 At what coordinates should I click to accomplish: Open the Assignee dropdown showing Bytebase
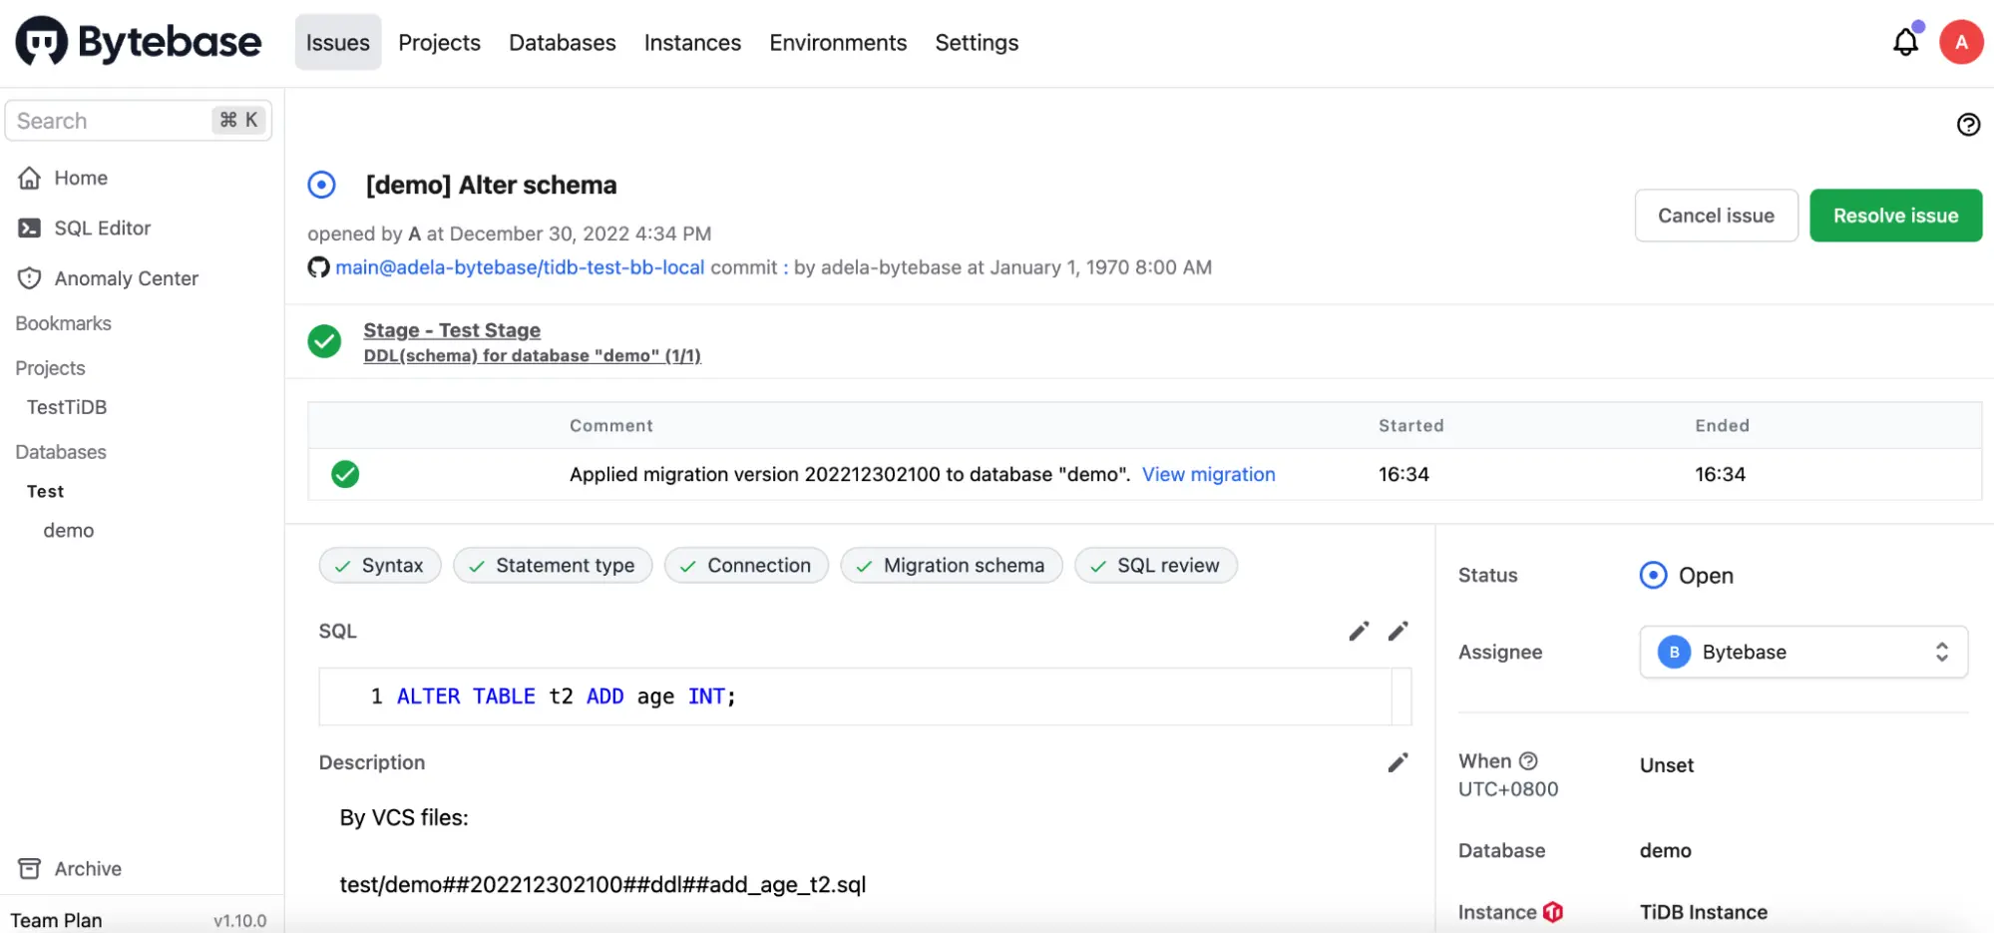(x=1802, y=652)
